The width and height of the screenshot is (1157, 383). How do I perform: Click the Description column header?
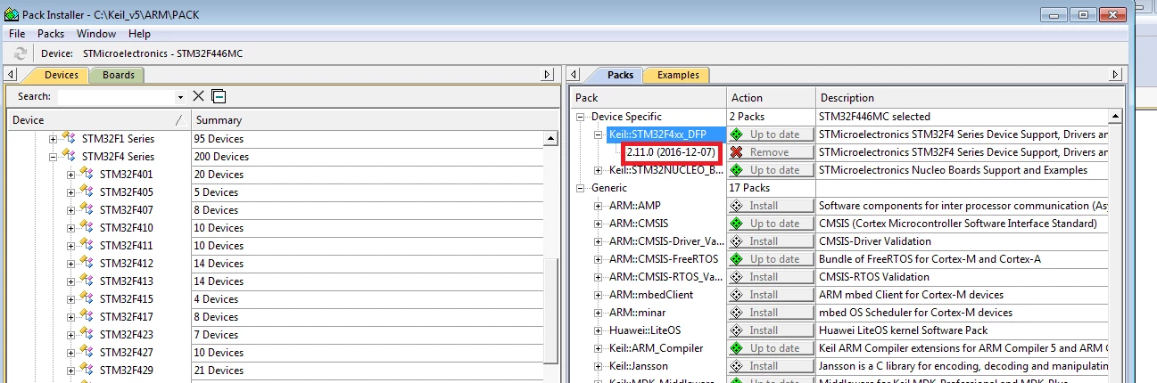pos(968,98)
